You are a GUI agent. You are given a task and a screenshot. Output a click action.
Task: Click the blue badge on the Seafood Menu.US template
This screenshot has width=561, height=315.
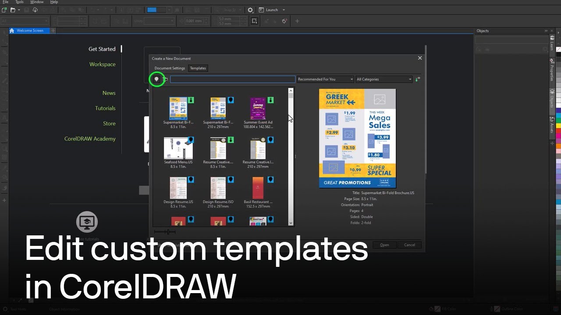pos(191,140)
